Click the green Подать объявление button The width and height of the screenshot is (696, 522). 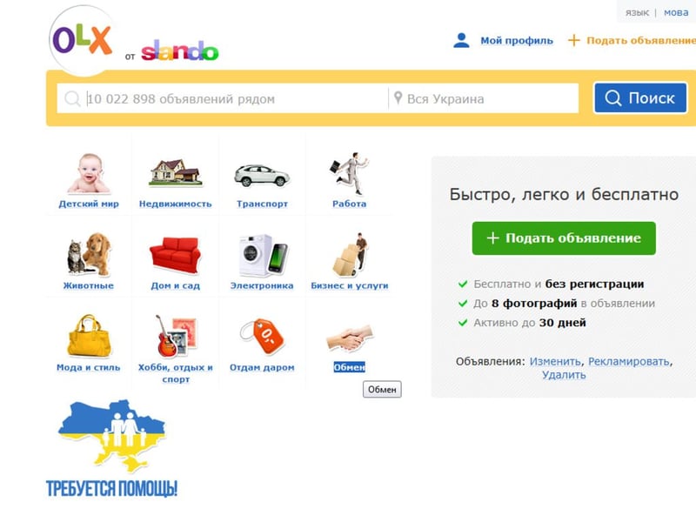click(564, 238)
